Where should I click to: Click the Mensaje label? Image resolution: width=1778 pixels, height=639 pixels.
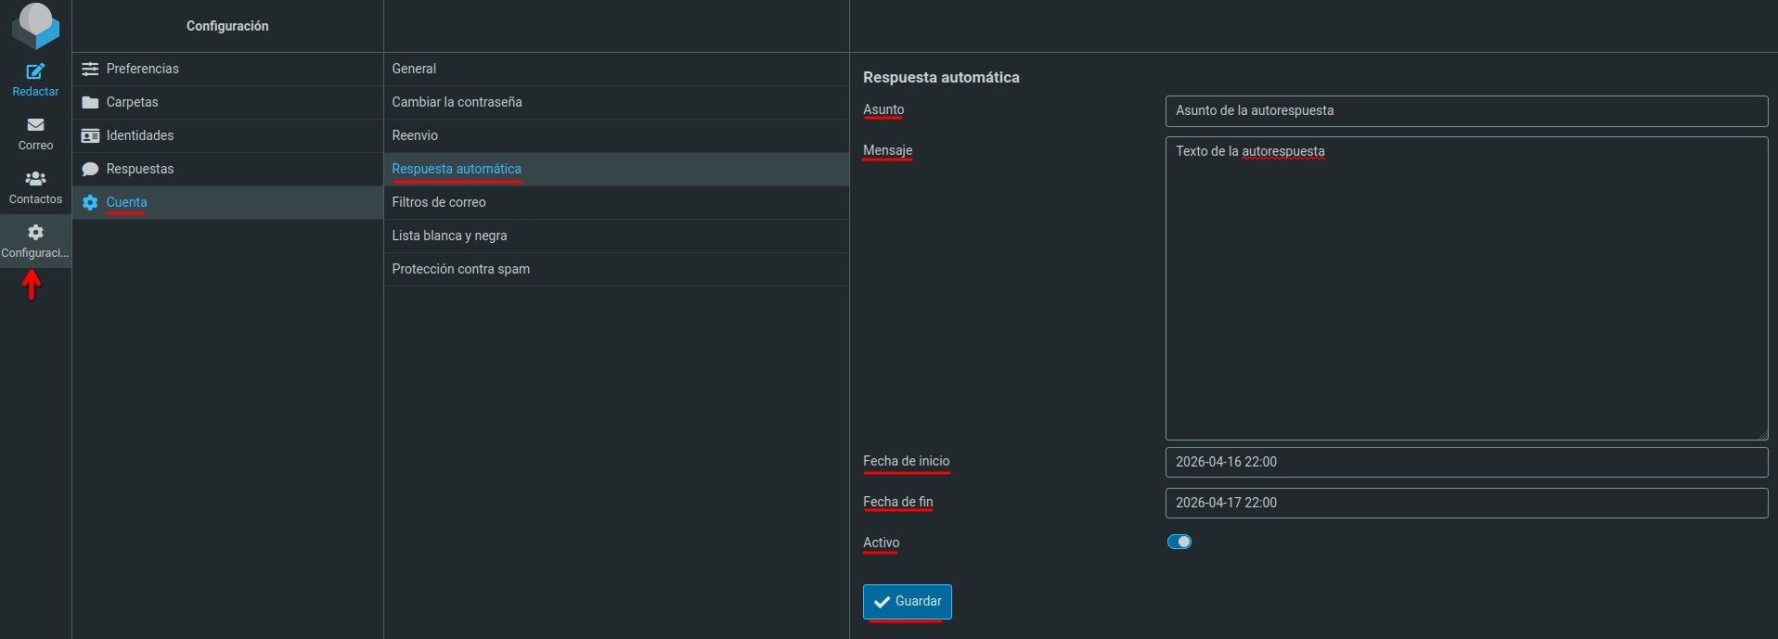(887, 150)
